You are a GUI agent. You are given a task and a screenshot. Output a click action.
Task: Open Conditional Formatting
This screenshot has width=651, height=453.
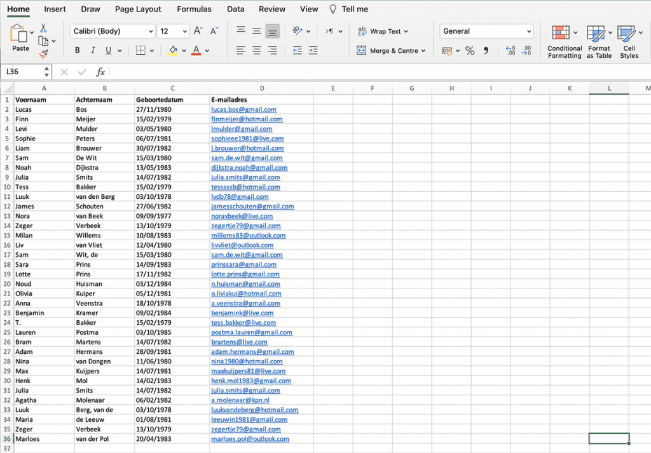[x=564, y=42]
